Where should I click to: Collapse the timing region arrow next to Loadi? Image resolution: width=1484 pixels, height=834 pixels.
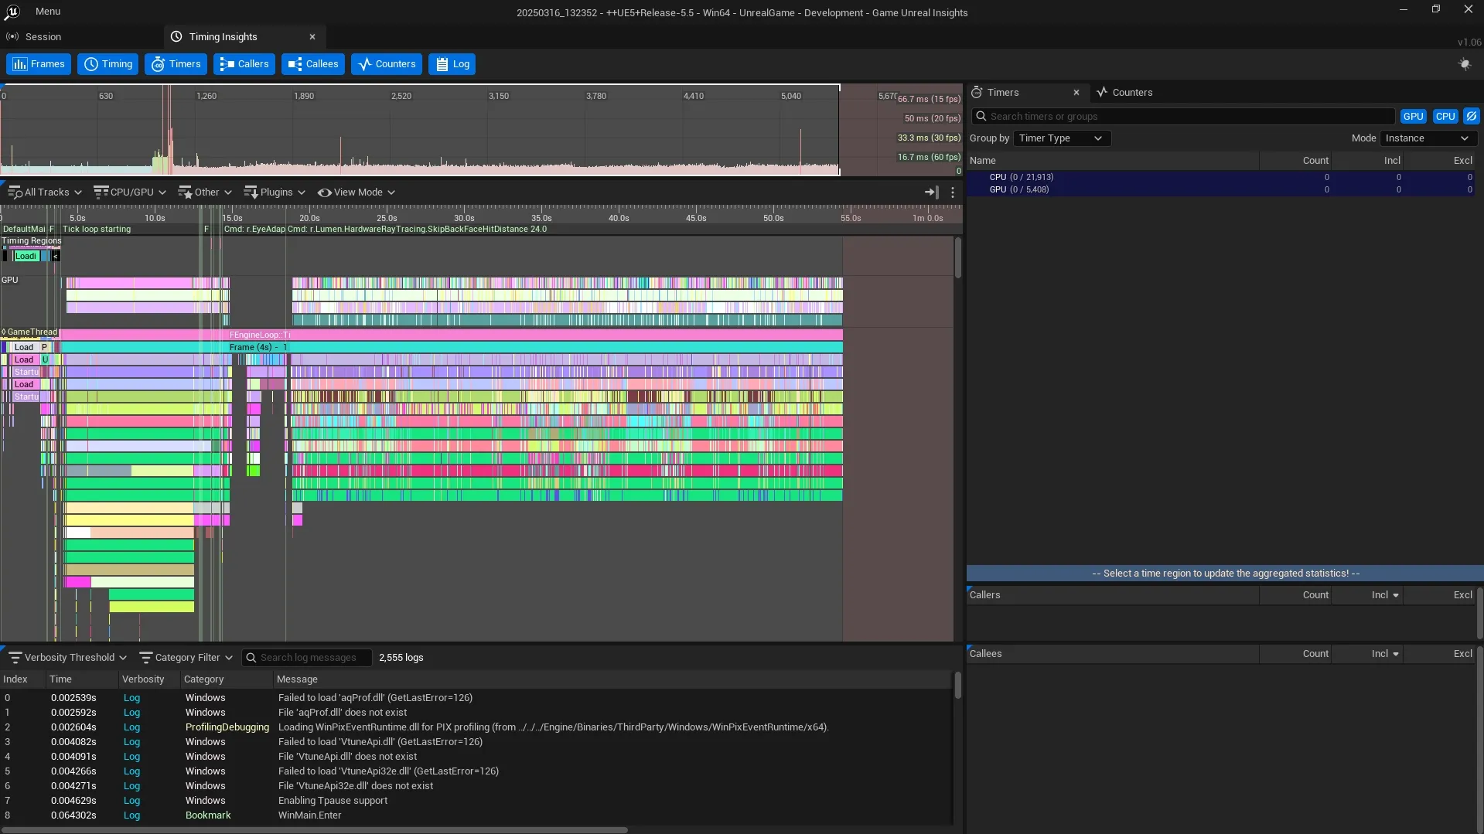pos(56,256)
